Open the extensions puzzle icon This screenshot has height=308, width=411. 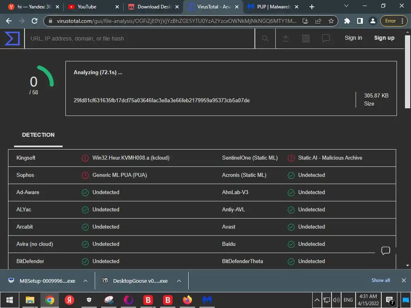coord(347,21)
